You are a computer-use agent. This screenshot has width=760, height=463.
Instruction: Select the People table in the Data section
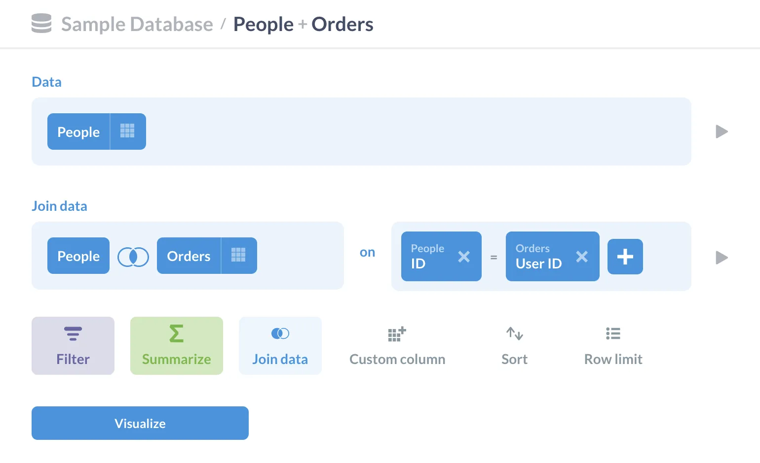point(78,131)
